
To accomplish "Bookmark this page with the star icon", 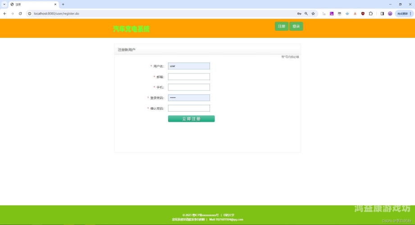I will 313,13.
